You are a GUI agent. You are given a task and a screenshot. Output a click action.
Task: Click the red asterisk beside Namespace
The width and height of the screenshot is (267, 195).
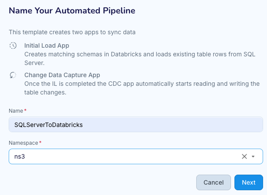(40, 143)
